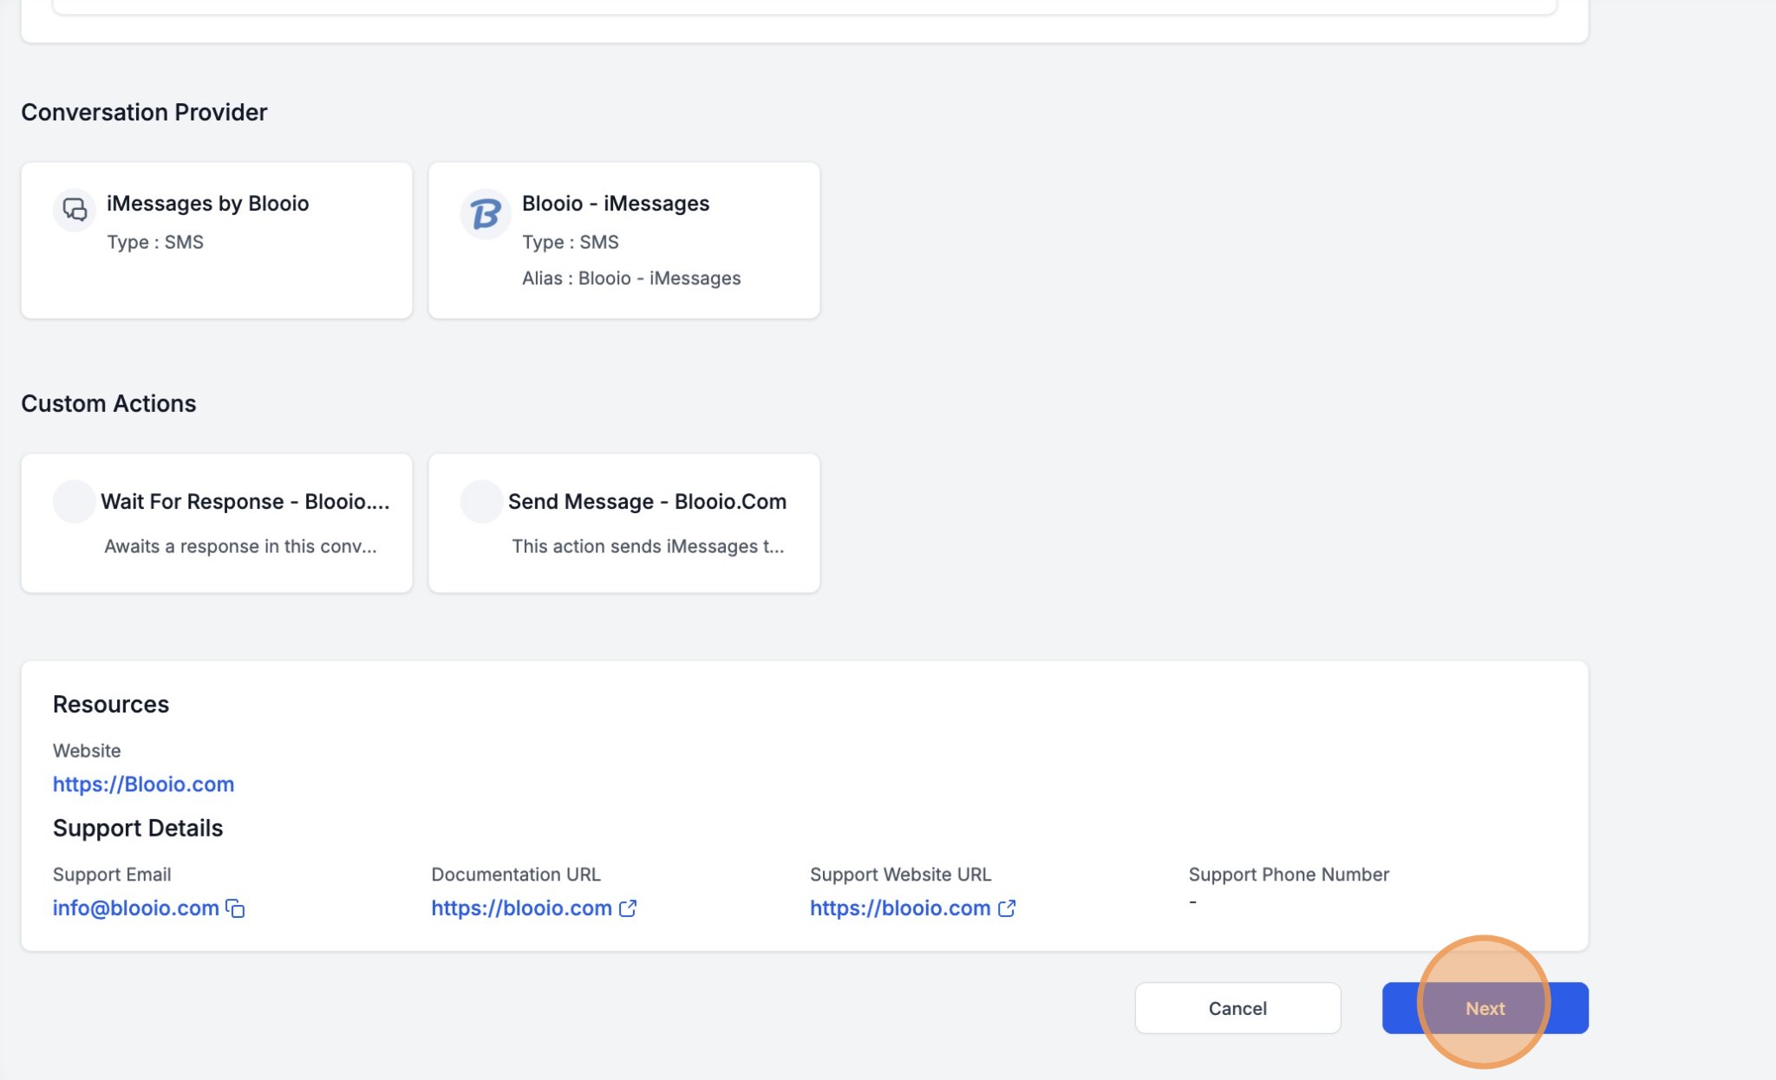
Task: Click the Documentation URL label
Action: 516,875
